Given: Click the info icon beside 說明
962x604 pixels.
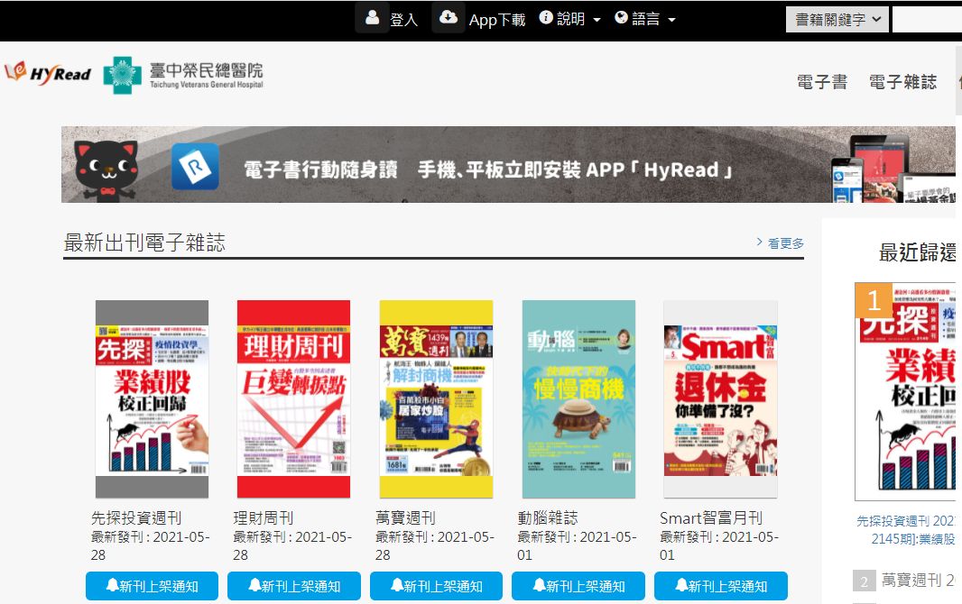Looking at the screenshot, I should [x=546, y=18].
